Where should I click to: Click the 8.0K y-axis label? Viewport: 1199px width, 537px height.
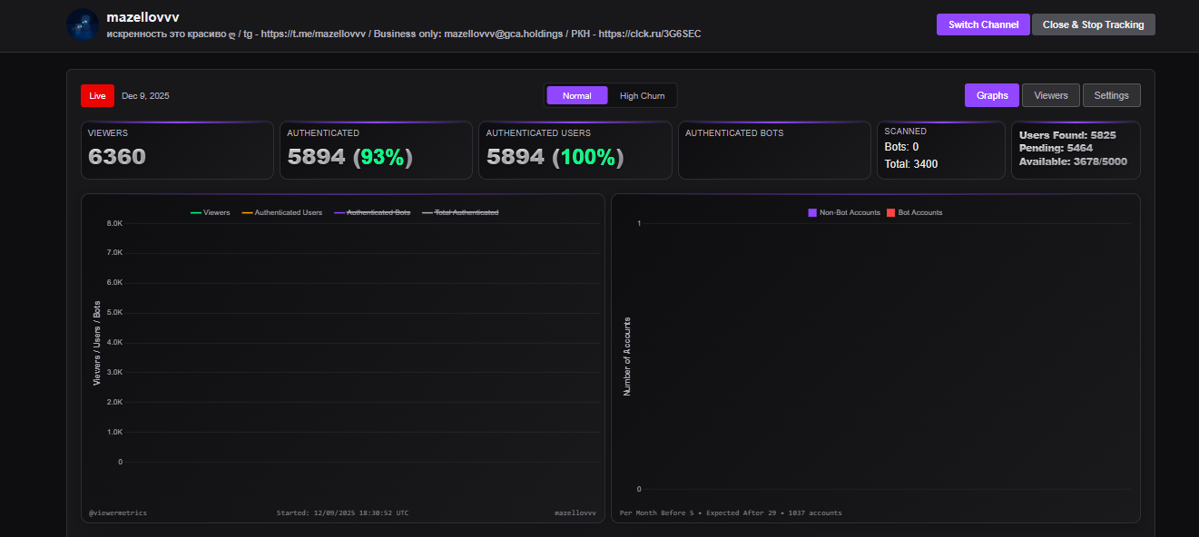(114, 223)
